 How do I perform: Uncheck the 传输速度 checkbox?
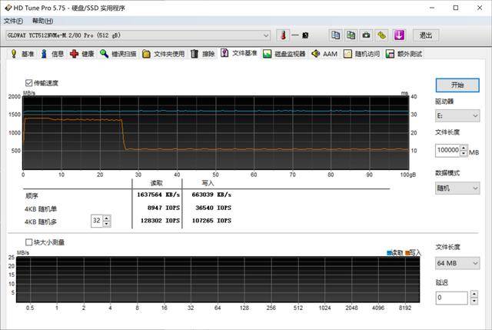[x=29, y=83]
